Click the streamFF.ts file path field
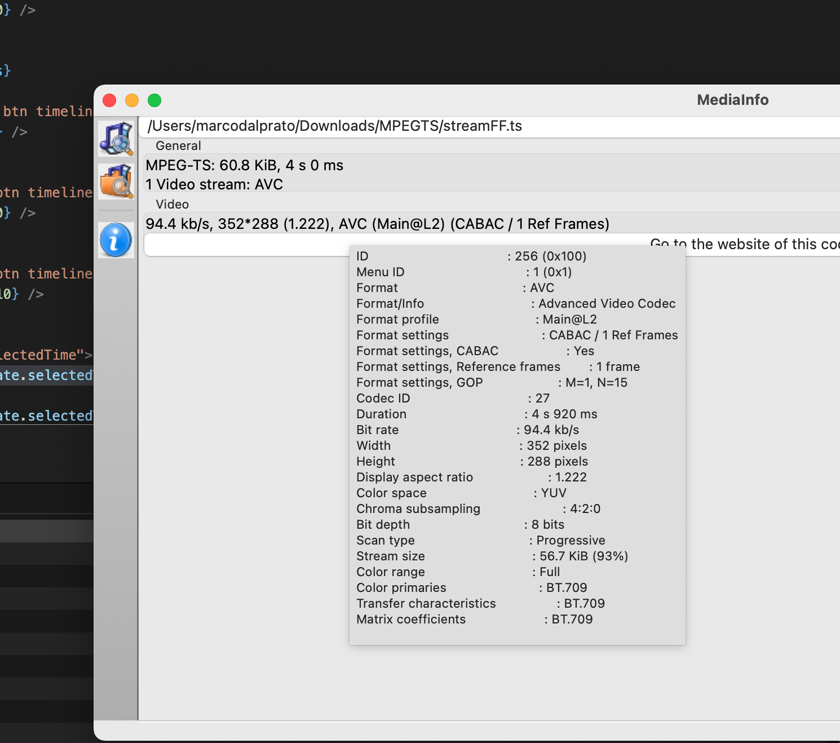The image size is (840, 743). 335,126
